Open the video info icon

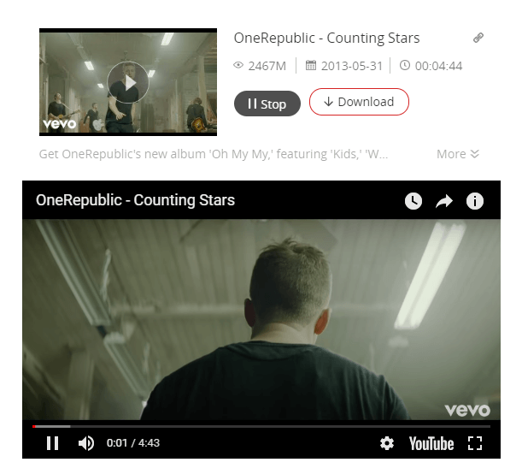point(475,201)
